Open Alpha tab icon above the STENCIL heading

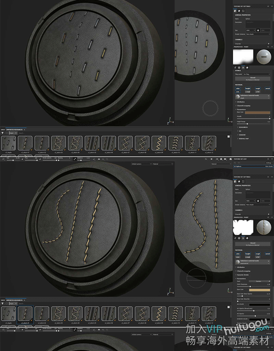click(239, 68)
